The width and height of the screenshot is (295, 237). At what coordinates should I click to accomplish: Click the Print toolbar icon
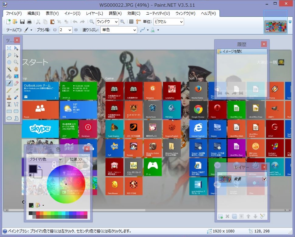(x=29, y=22)
